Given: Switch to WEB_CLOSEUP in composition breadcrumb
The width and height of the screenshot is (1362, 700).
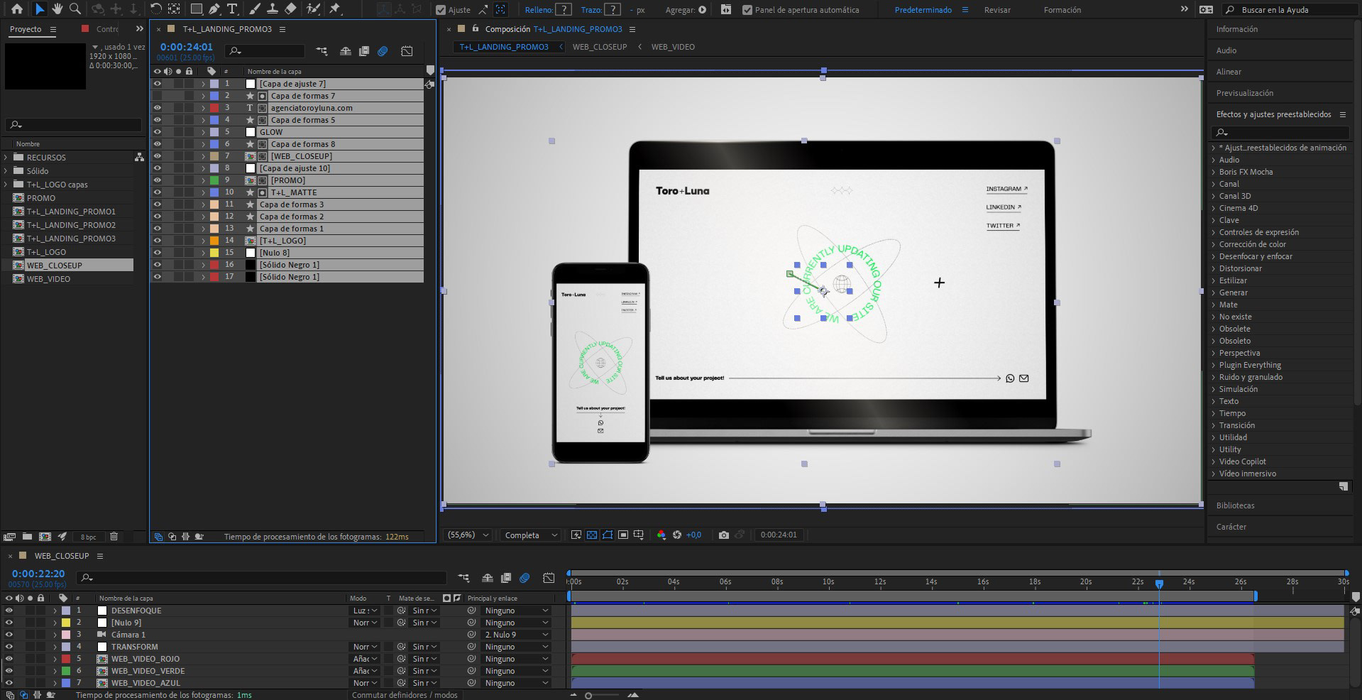Looking at the screenshot, I should 600,47.
